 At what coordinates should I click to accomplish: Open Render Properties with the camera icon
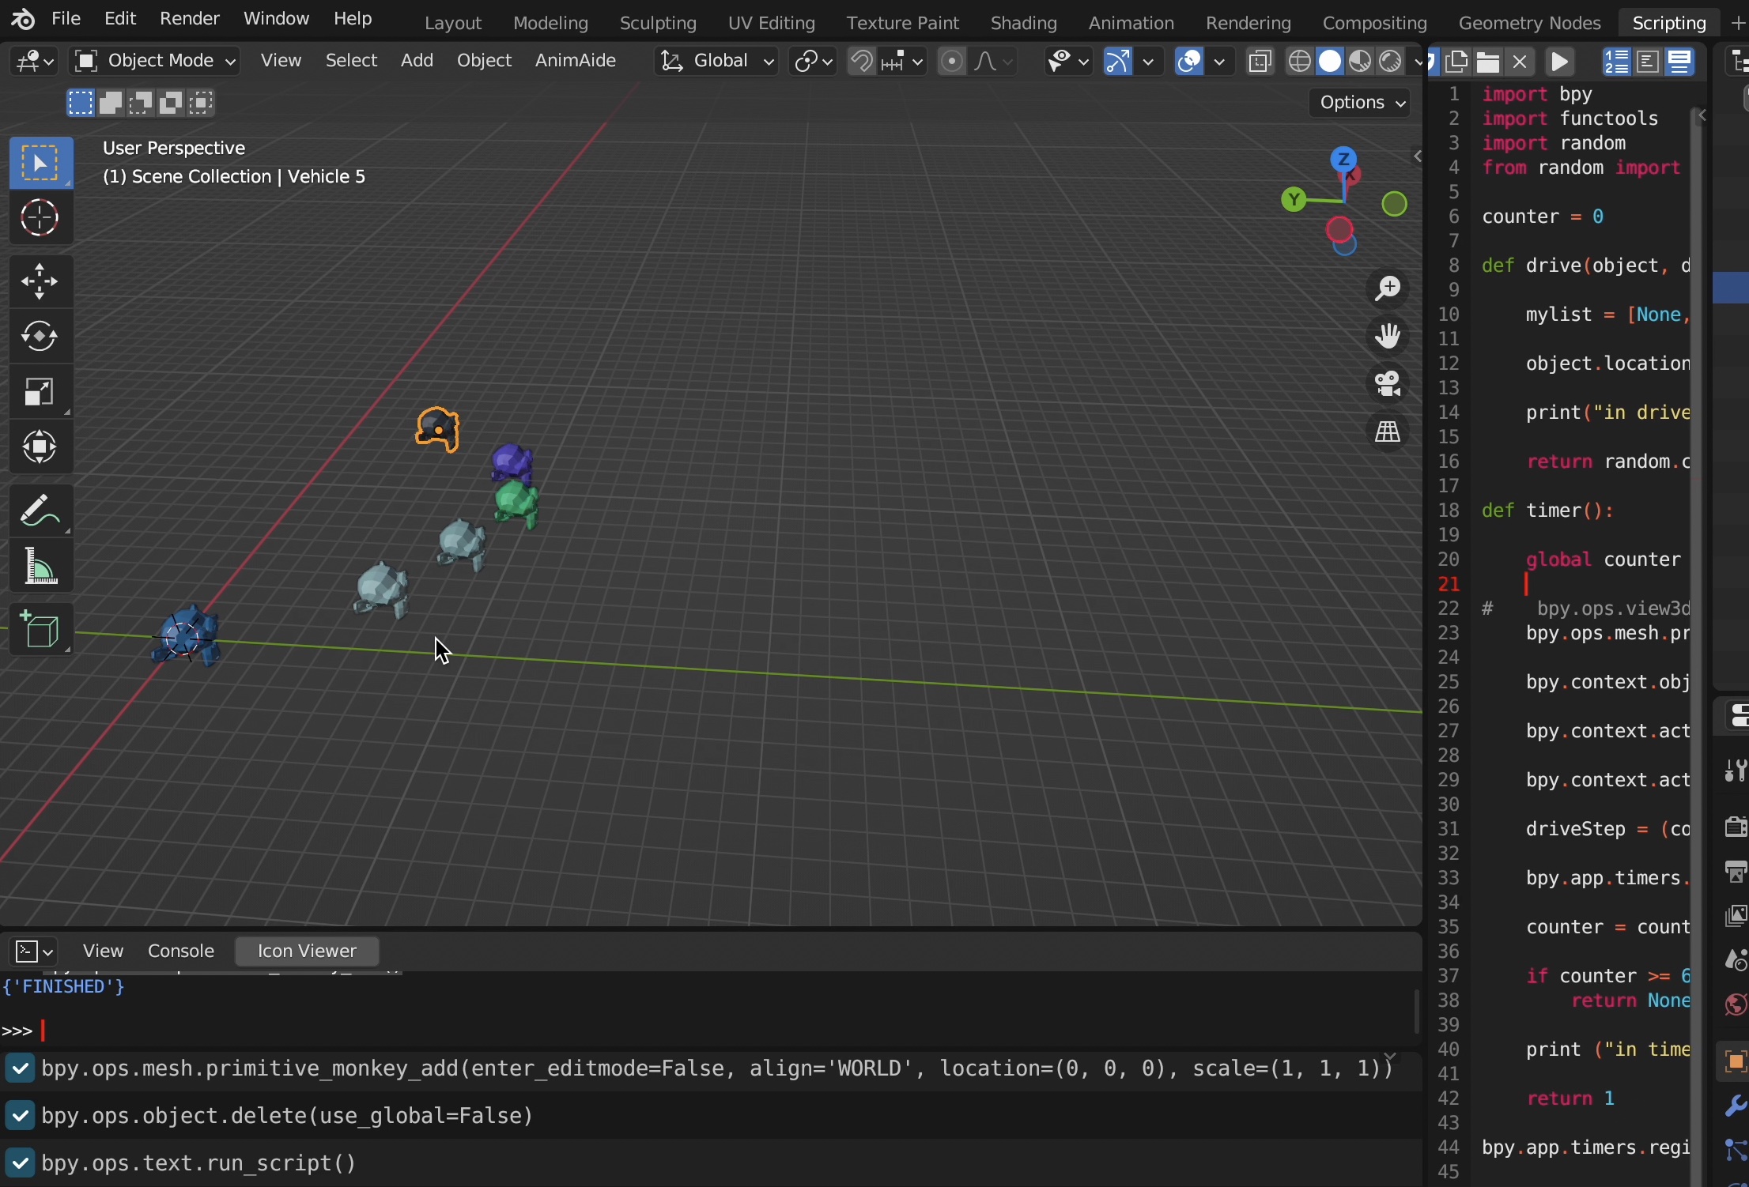[1735, 827]
